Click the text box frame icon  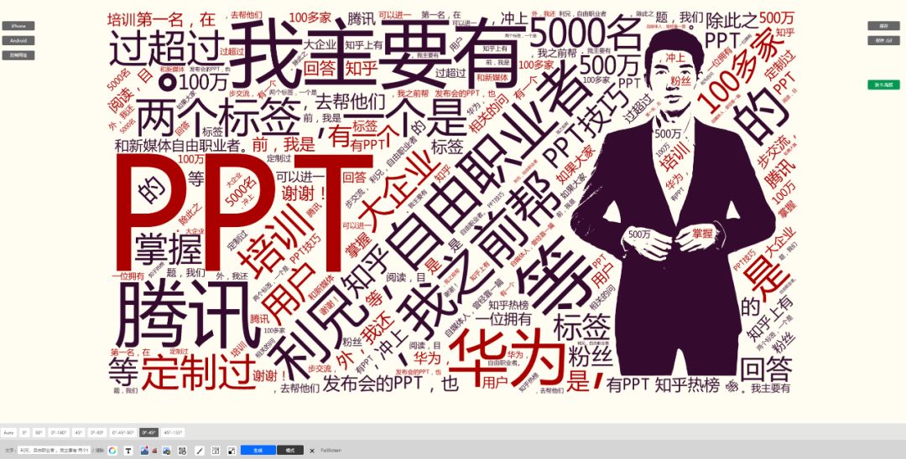tap(215, 451)
